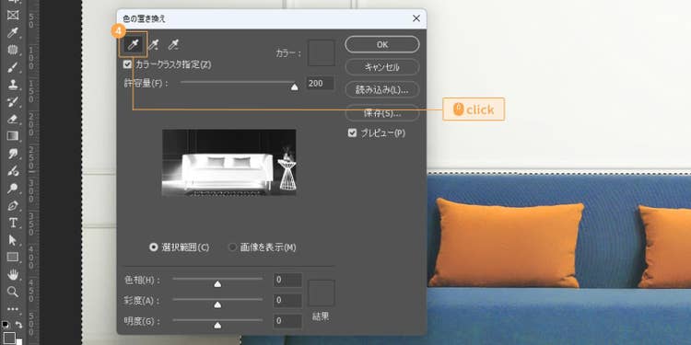Click the 色の置き換え dialog title

click(144, 19)
